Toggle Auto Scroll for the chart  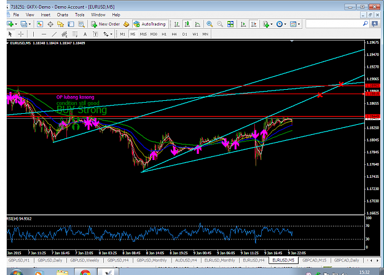tap(243, 24)
